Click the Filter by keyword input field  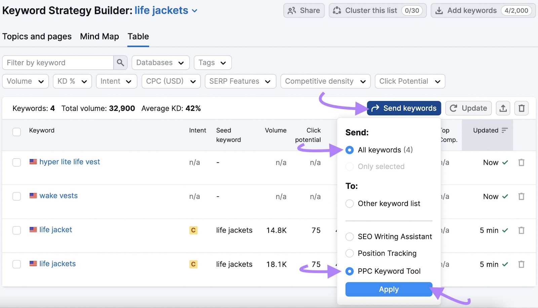[x=58, y=62]
